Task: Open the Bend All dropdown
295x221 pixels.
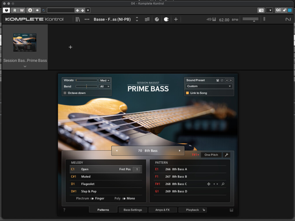Action: pyautogui.click(x=105, y=86)
